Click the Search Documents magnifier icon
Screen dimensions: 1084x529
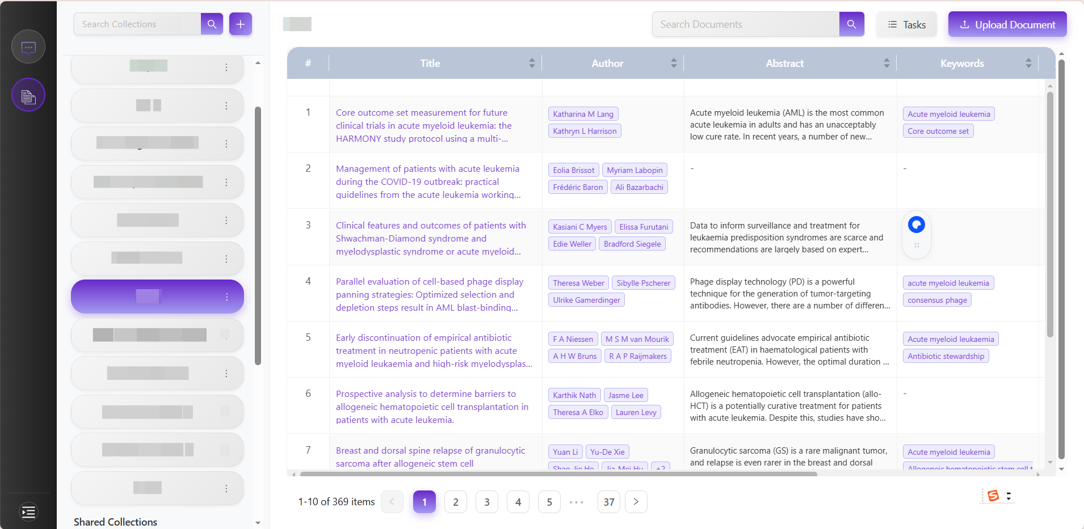pyautogui.click(x=851, y=24)
